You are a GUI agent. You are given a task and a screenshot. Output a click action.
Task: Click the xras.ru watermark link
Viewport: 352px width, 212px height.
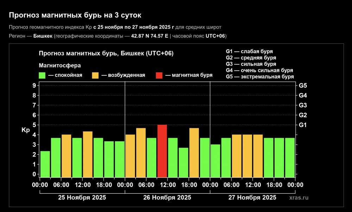298,198
